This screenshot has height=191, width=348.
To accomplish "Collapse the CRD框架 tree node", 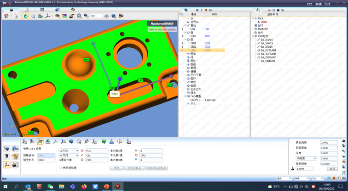I will tap(253, 36).
